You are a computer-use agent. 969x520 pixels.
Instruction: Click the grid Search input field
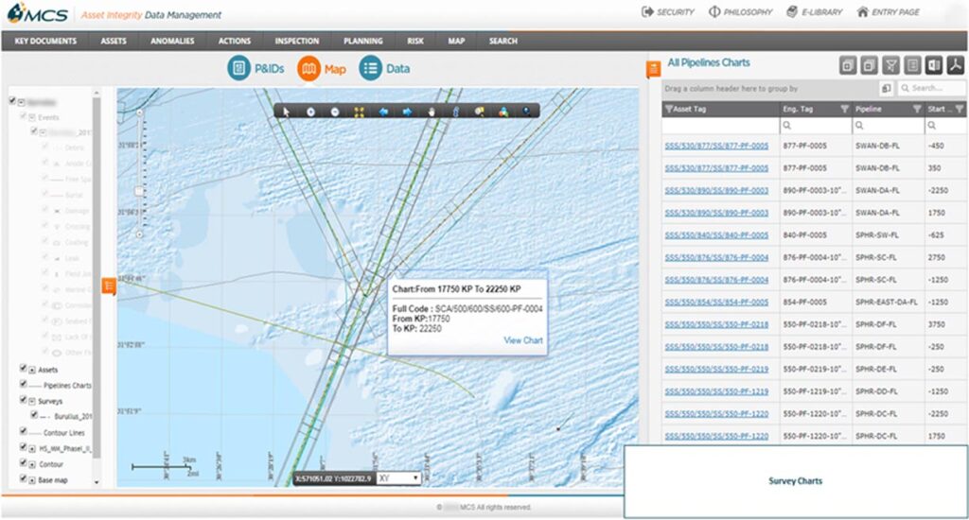tap(937, 89)
